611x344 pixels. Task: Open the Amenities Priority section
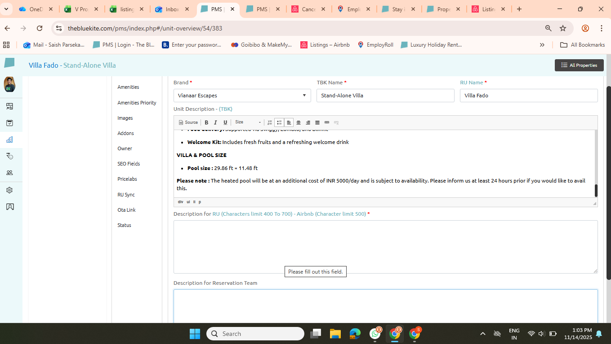[137, 103]
